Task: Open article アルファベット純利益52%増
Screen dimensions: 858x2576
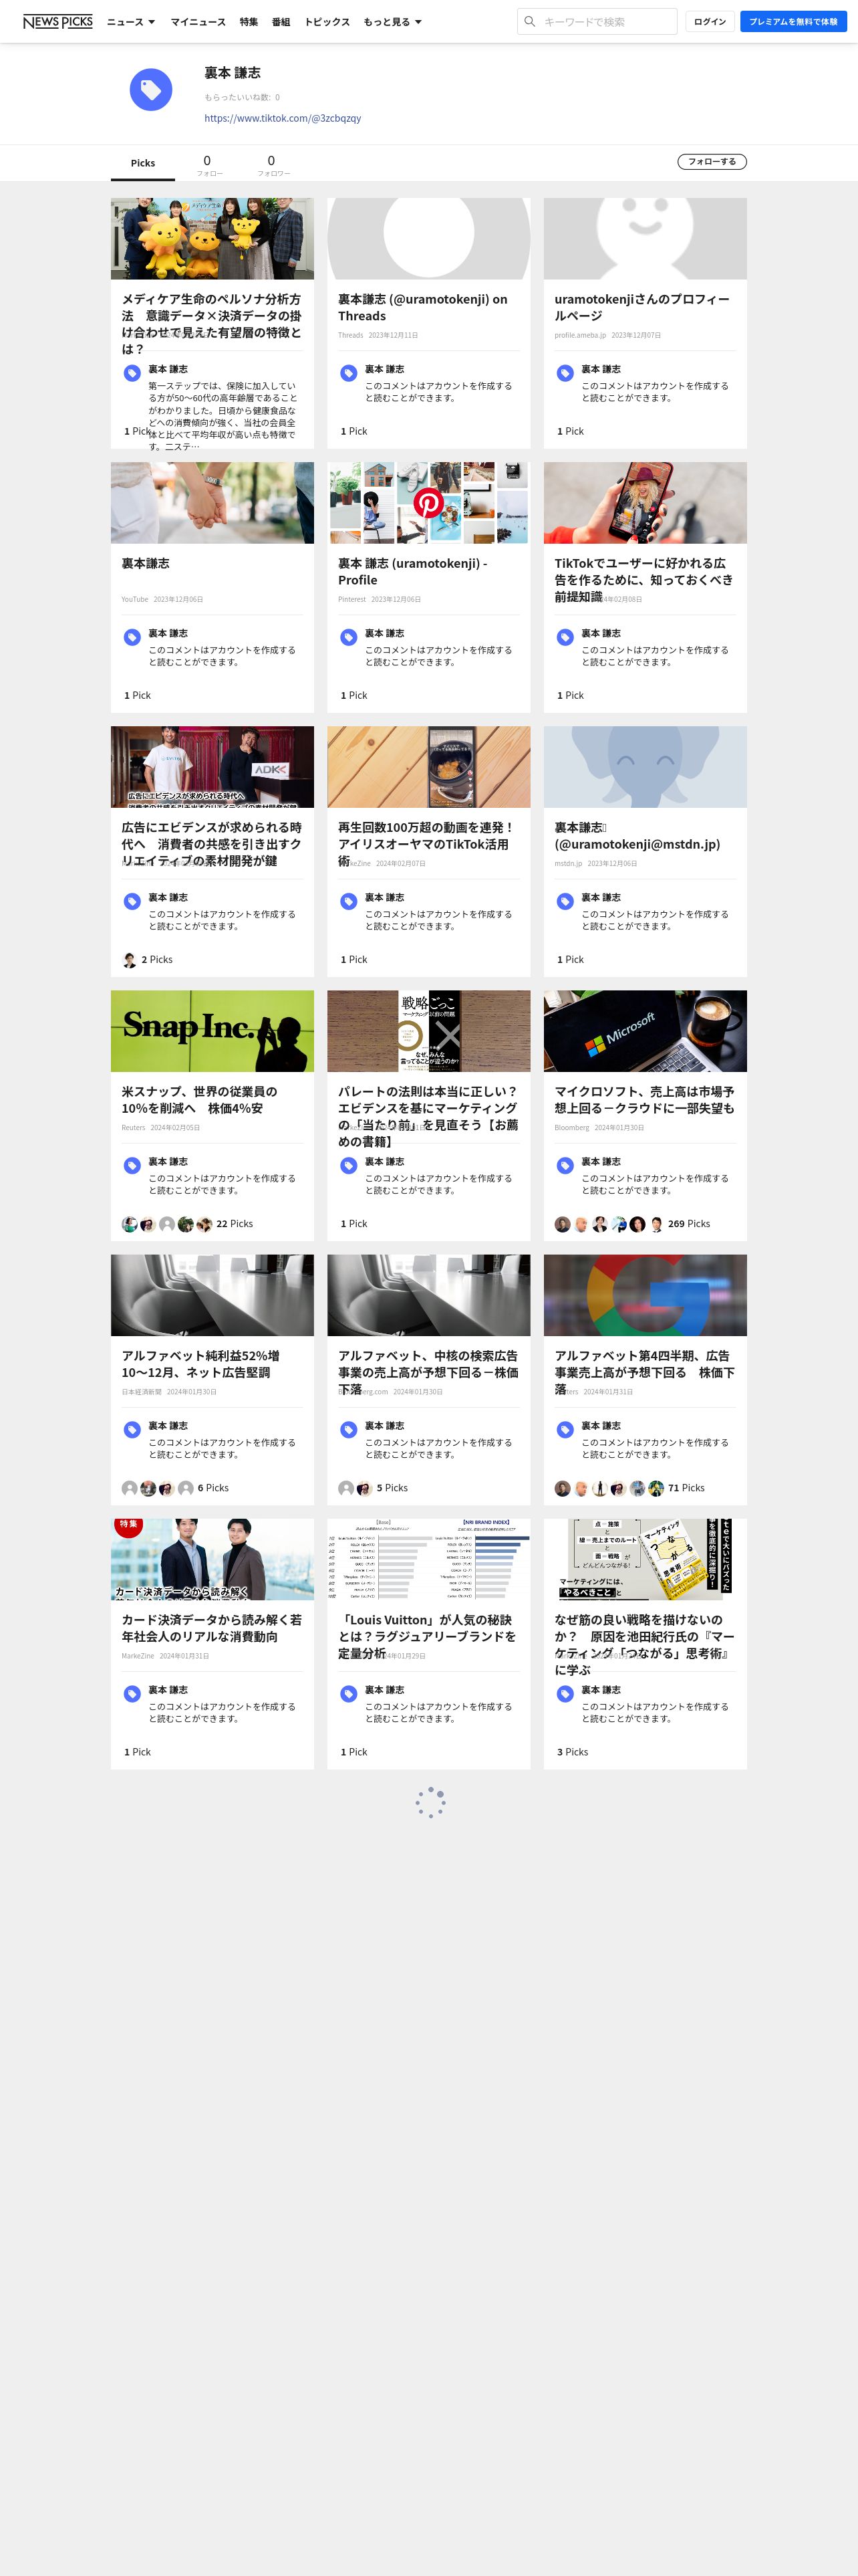Action: click(200, 1364)
